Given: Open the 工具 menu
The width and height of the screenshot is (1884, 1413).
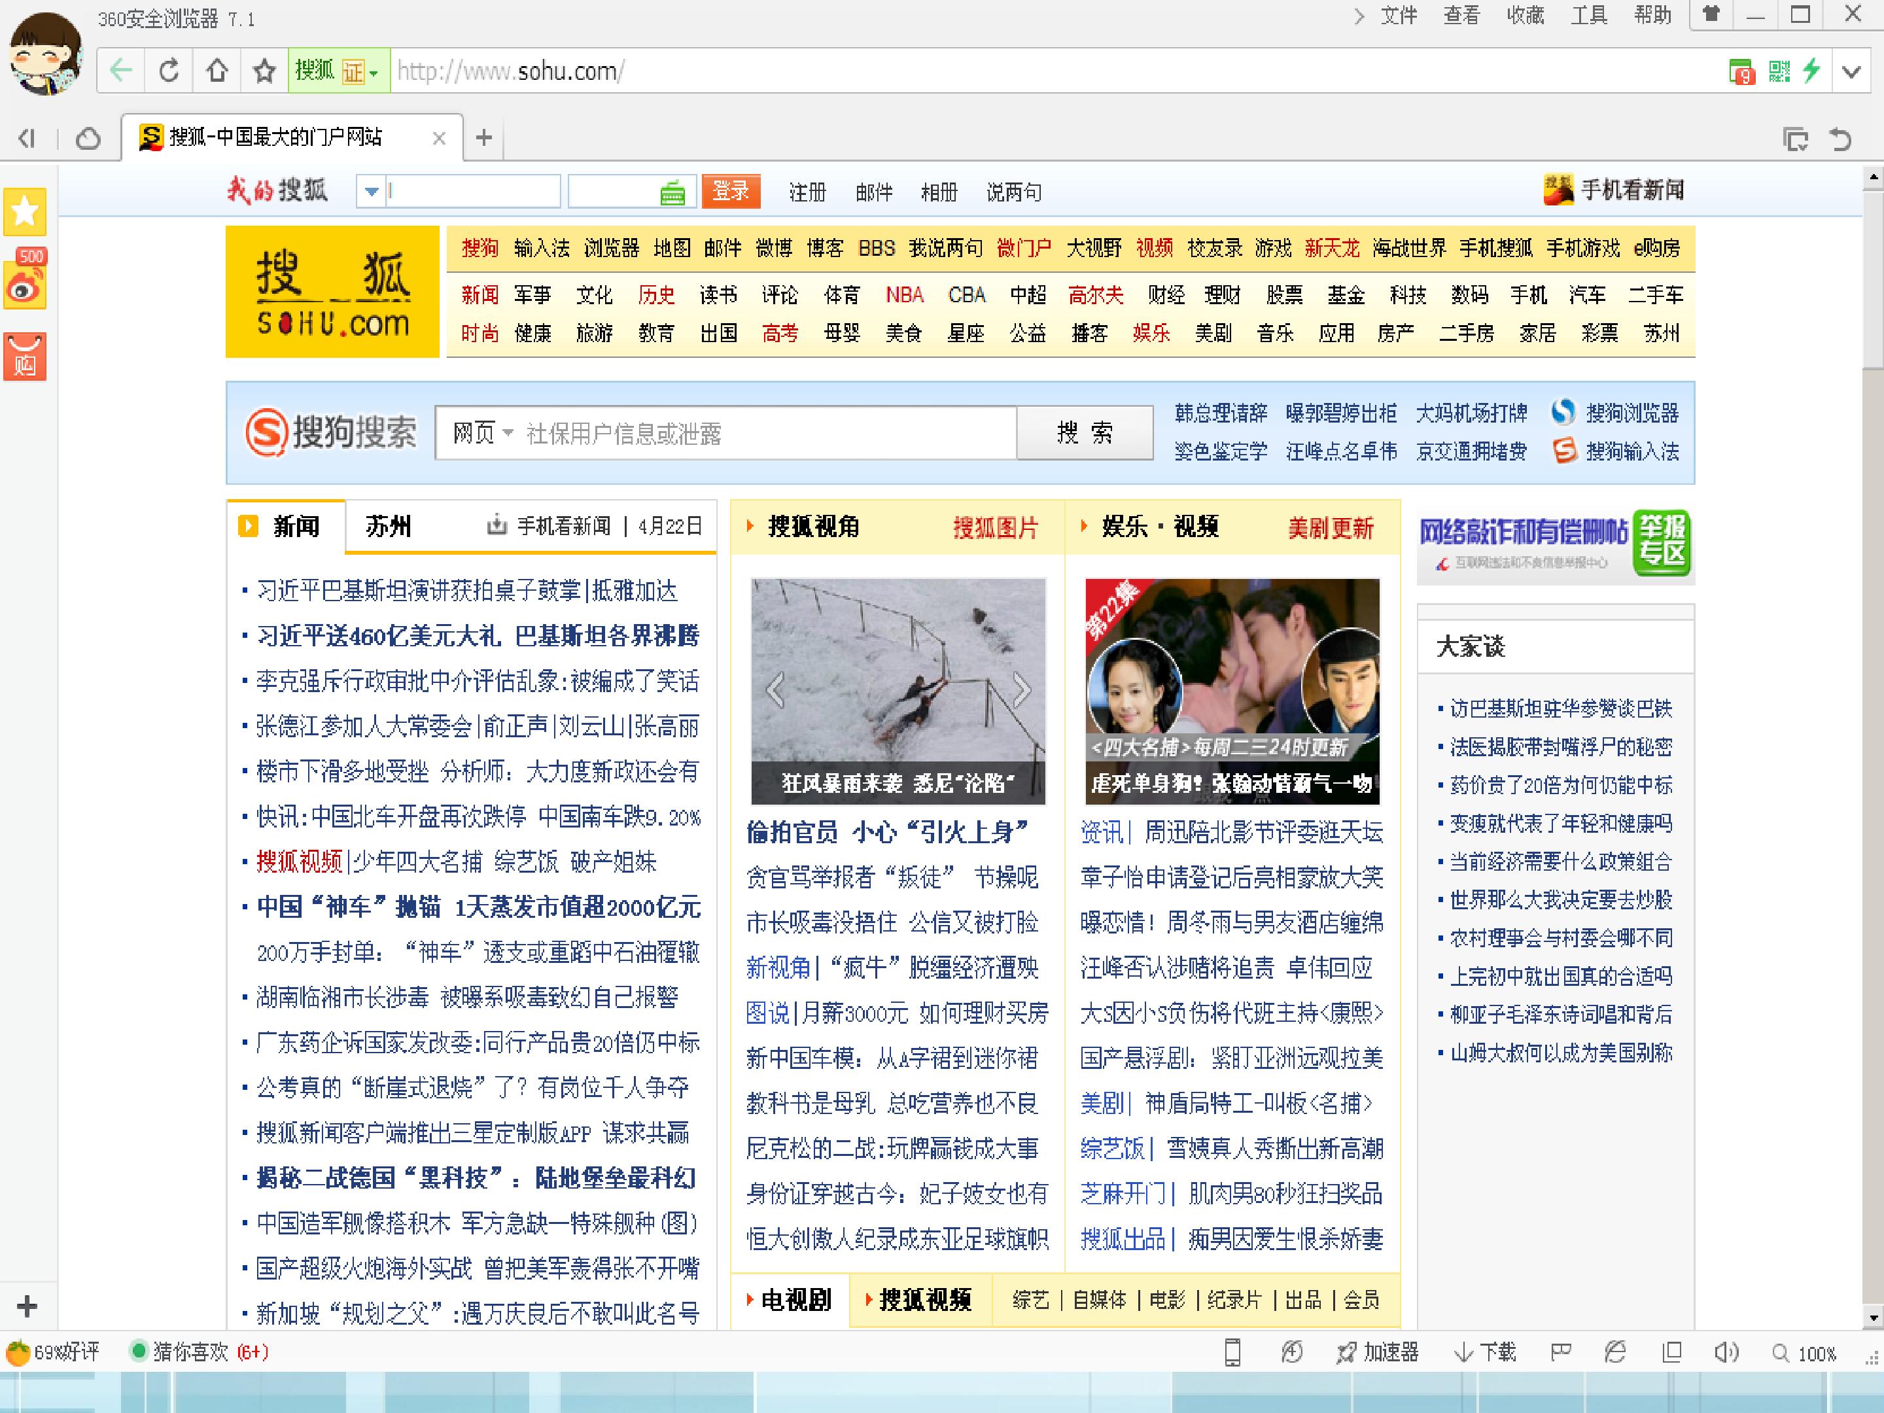Looking at the screenshot, I should (1590, 15).
